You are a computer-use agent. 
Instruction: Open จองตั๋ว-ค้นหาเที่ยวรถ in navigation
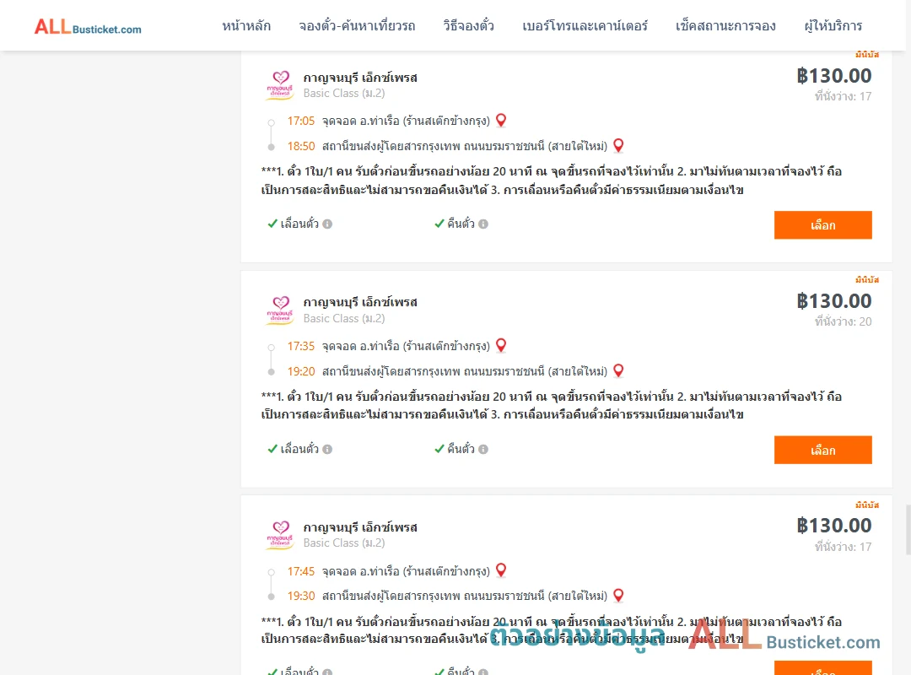coord(357,26)
